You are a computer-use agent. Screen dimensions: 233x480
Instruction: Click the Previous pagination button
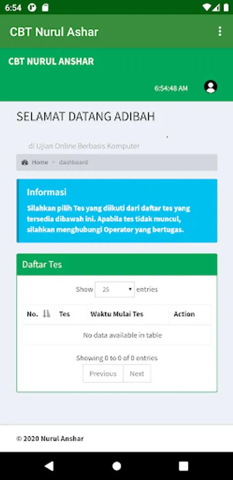[103, 373]
